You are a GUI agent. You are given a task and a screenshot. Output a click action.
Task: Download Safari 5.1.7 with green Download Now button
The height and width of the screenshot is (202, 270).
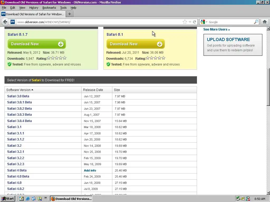point(37,44)
